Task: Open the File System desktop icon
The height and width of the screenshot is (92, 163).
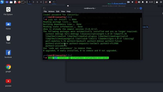Action: coord(8,11)
